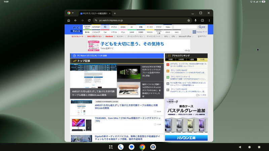
Task: Click もっと見る under ranking list
Action: pyautogui.click(x=201, y=95)
